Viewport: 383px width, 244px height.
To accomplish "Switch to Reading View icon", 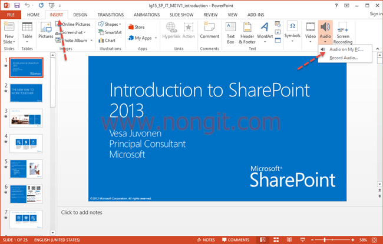I will (x=289, y=240).
